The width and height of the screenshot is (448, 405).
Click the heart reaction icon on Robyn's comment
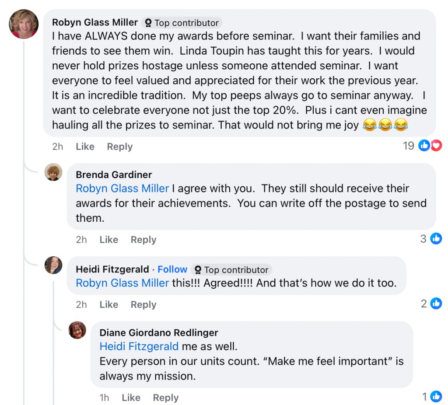coord(436,146)
